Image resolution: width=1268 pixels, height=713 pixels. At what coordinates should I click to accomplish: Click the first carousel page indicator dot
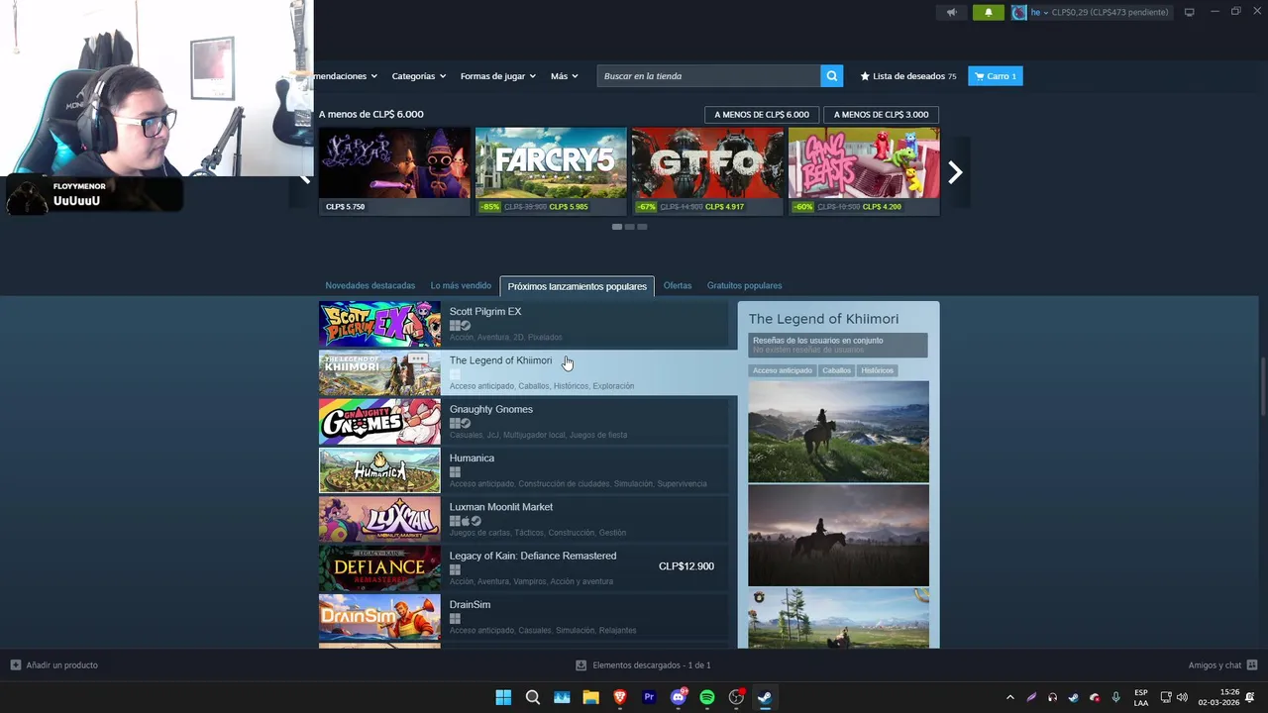click(617, 227)
